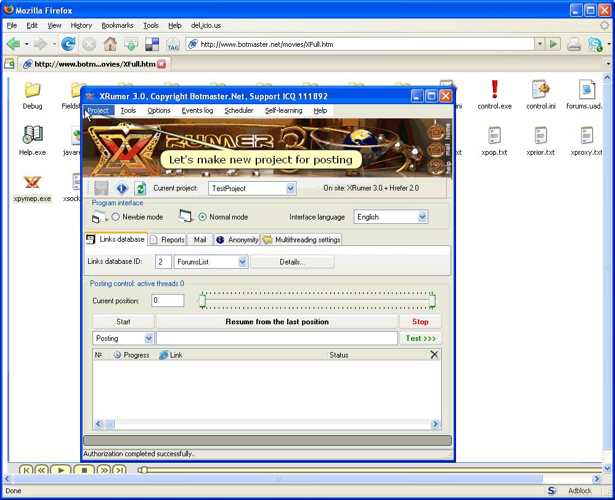The height and width of the screenshot is (500, 615).
Task: Click Firefox reload button
Action: (68, 44)
